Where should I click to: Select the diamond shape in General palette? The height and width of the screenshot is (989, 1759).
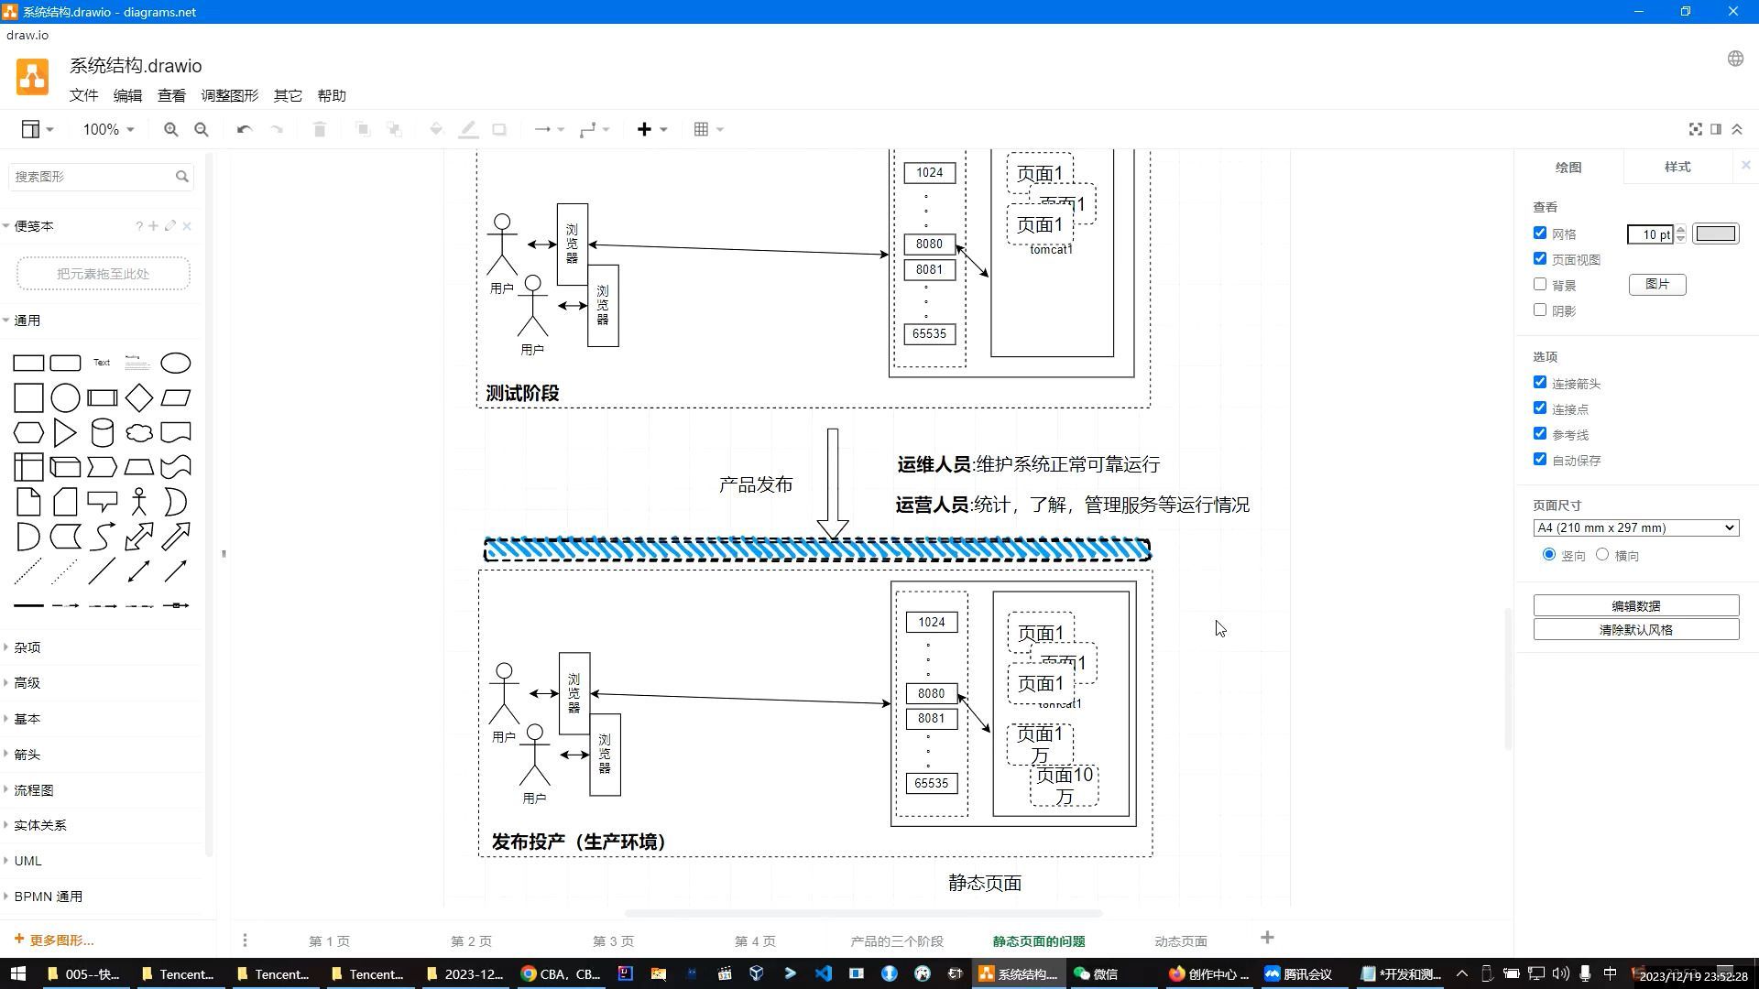[139, 397]
